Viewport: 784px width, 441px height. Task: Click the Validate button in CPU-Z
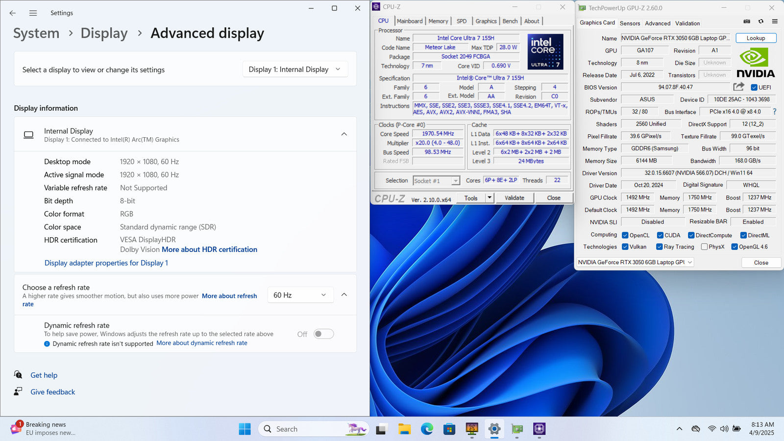pos(514,198)
